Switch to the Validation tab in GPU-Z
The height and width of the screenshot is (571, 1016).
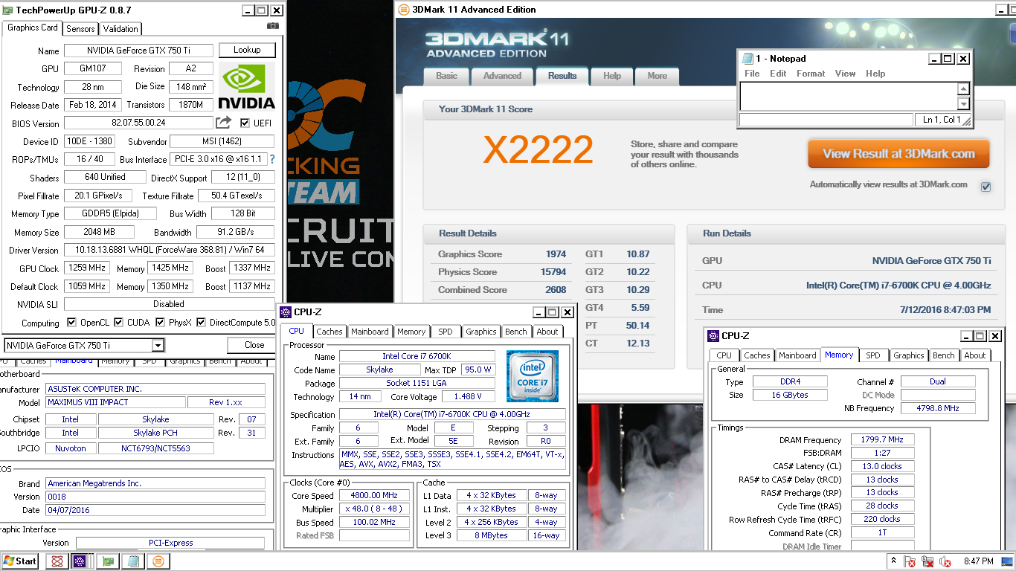click(120, 29)
